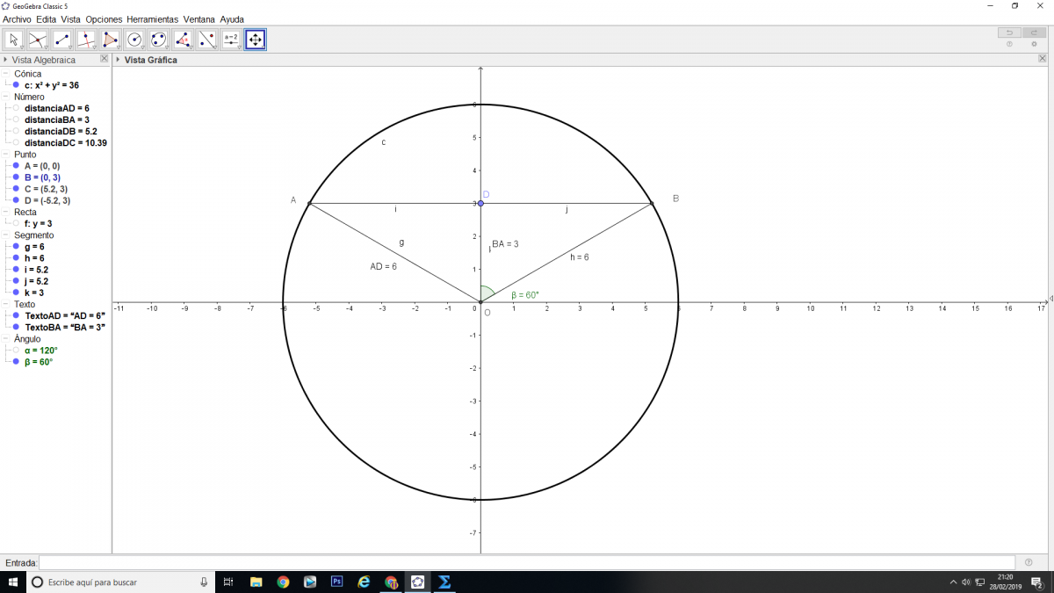The width and height of the screenshot is (1054, 593).
Task: Select the Move arrow tool
Action: pyautogui.click(x=14, y=40)
